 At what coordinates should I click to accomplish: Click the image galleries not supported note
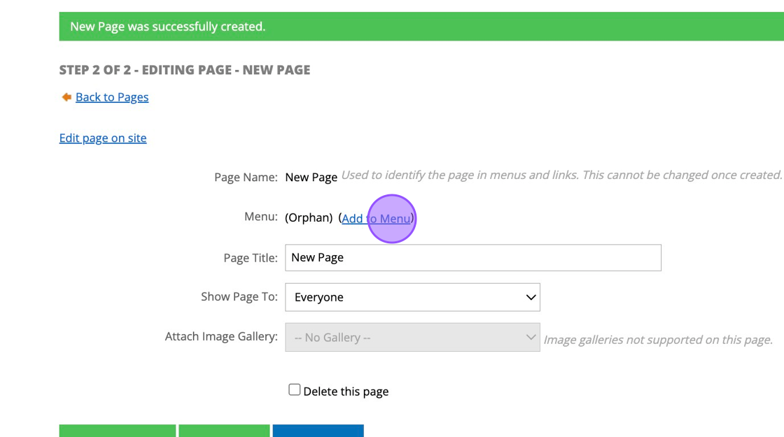[658, 340]
